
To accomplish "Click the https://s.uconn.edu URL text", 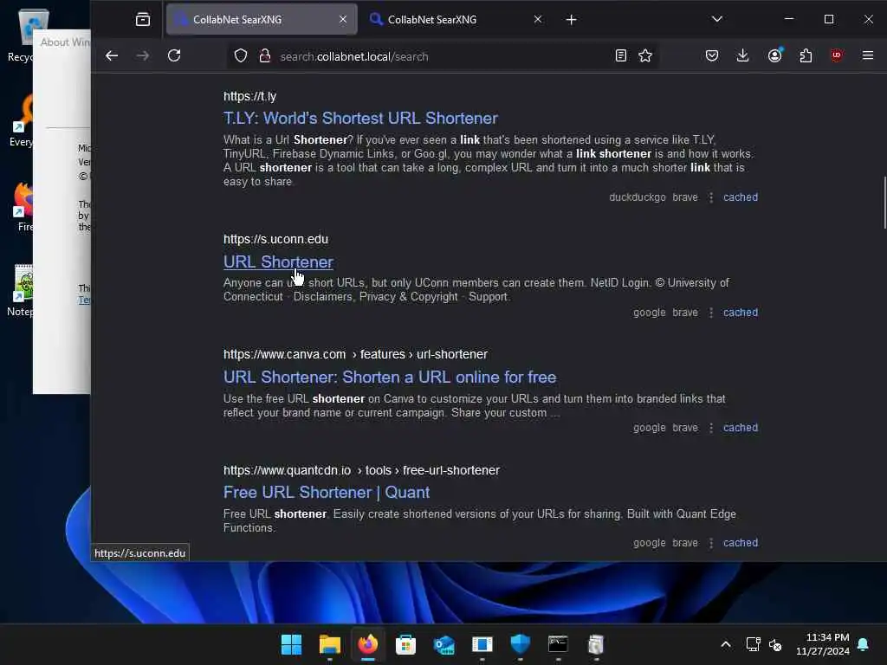I will (275, 239).
